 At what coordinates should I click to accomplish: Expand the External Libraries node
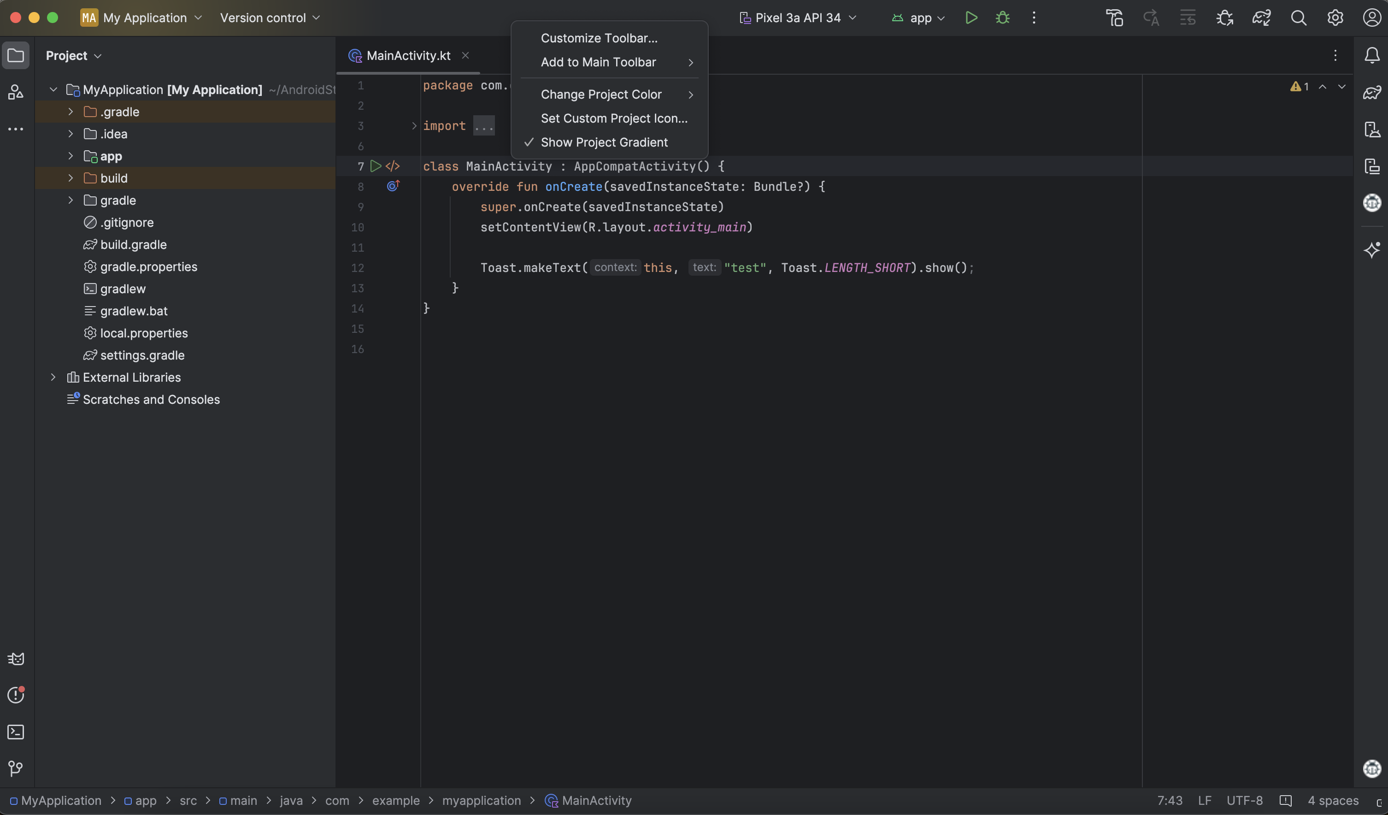[53, 378]
